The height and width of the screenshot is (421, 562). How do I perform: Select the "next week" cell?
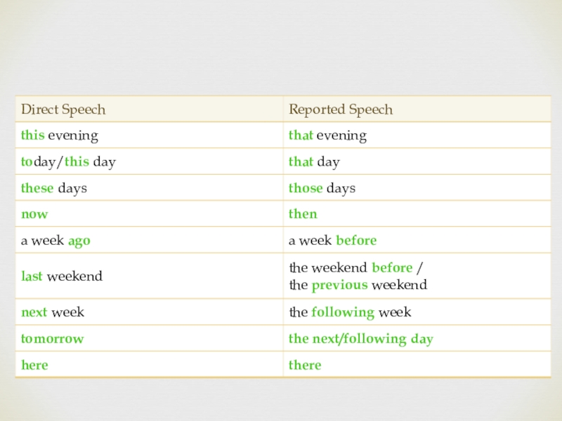[x=53, y=312]
